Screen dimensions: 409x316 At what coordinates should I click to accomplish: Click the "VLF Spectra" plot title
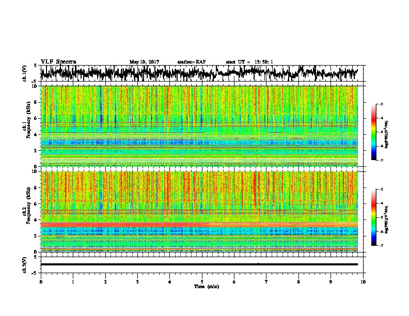point(58,62)
